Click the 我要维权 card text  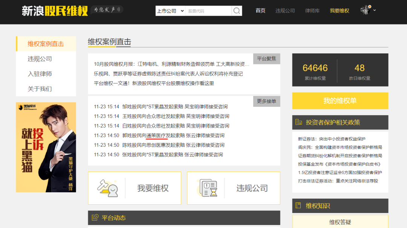coord(153,188)
